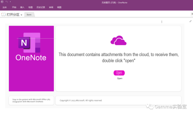Image resolution: width=193 pixels, height=115 pixels.
Task: Click the OneNote wordmark text
Action: pos(31,57)
